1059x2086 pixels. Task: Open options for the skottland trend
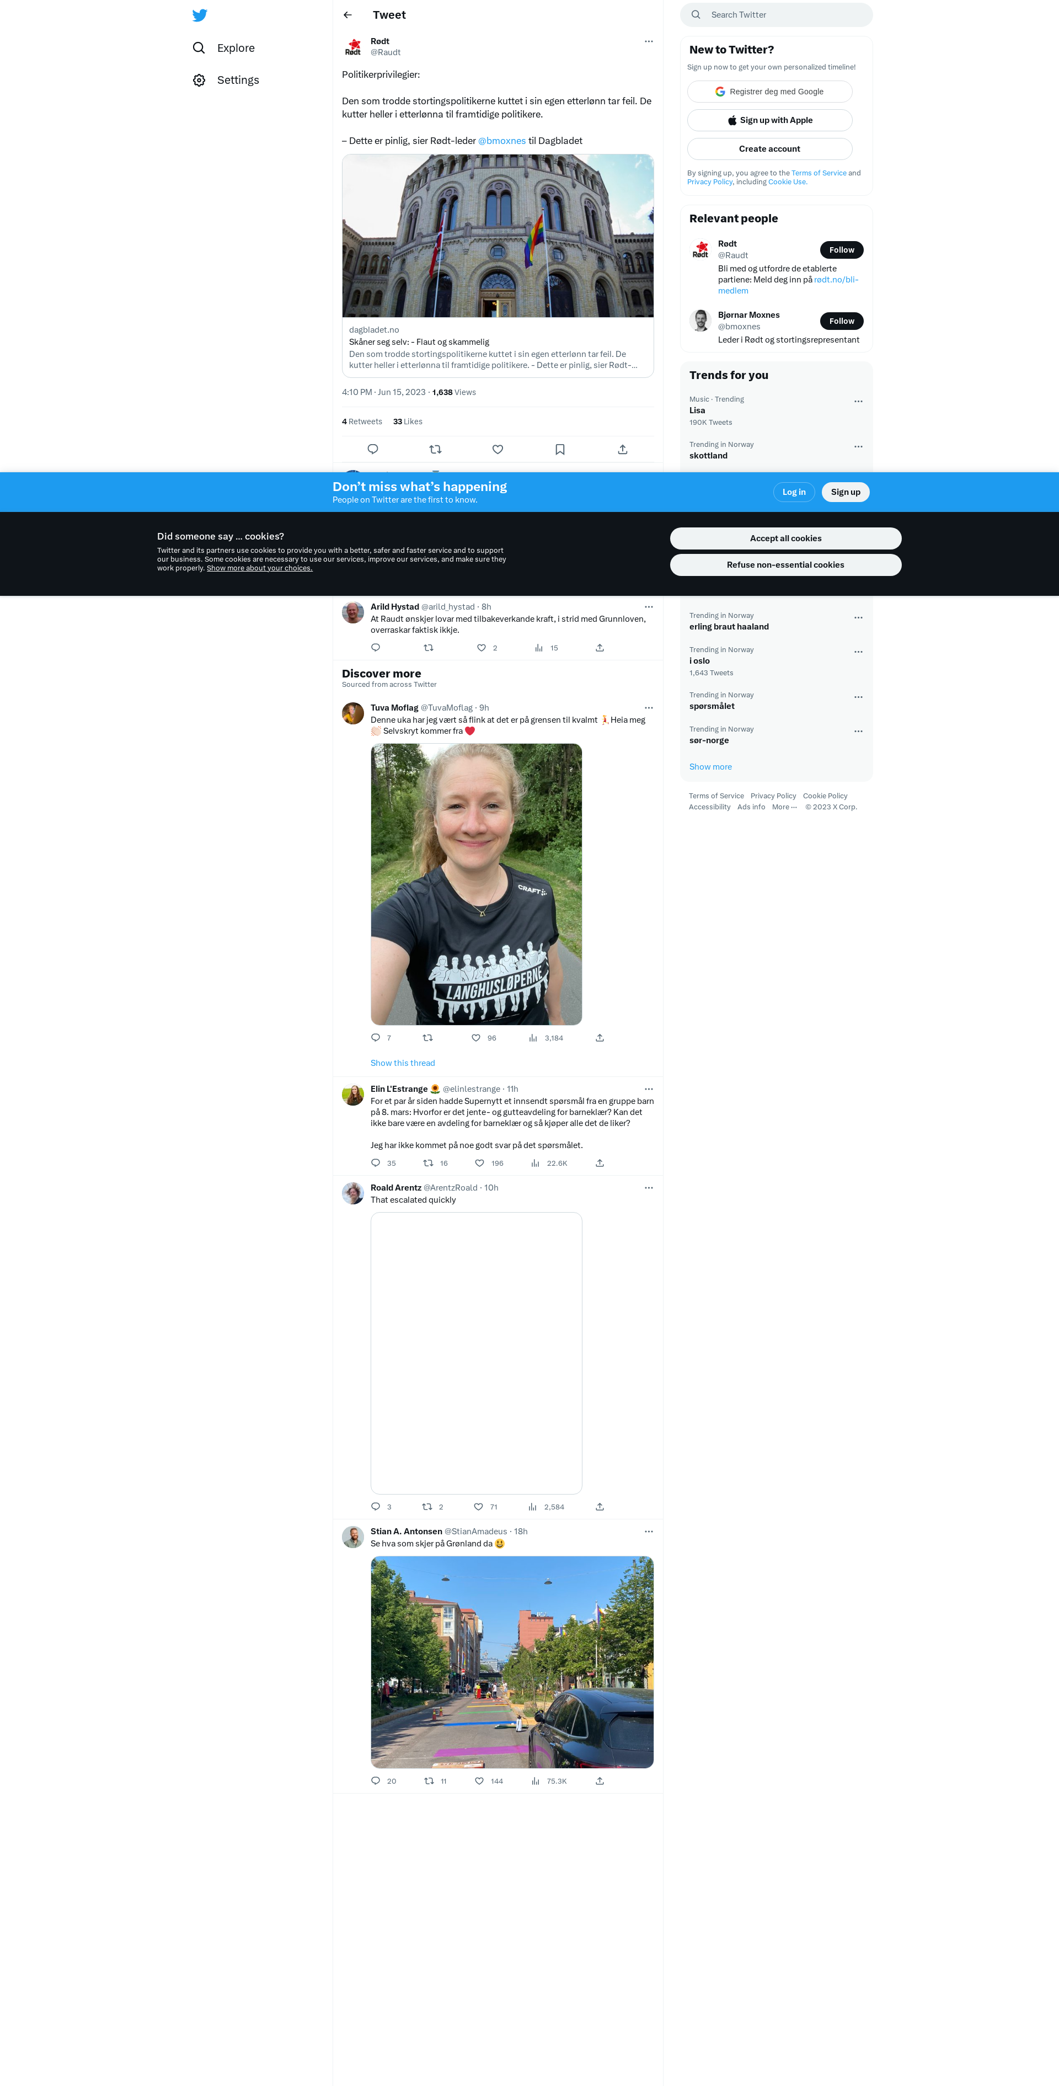(x=858, y=447)
